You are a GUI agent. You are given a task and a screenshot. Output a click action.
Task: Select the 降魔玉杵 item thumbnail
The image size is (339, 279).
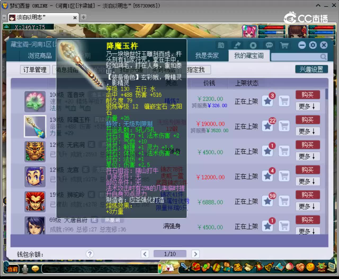(x=35, y=126)
